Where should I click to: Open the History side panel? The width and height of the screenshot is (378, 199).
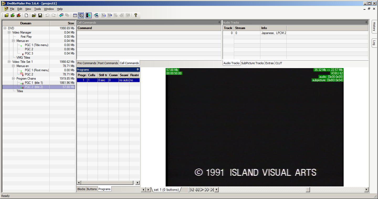point(374,26)
